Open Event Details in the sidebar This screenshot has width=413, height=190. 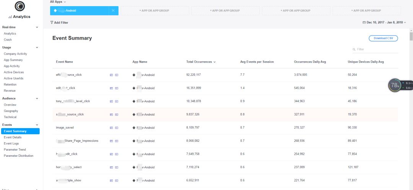click(13, 137)
